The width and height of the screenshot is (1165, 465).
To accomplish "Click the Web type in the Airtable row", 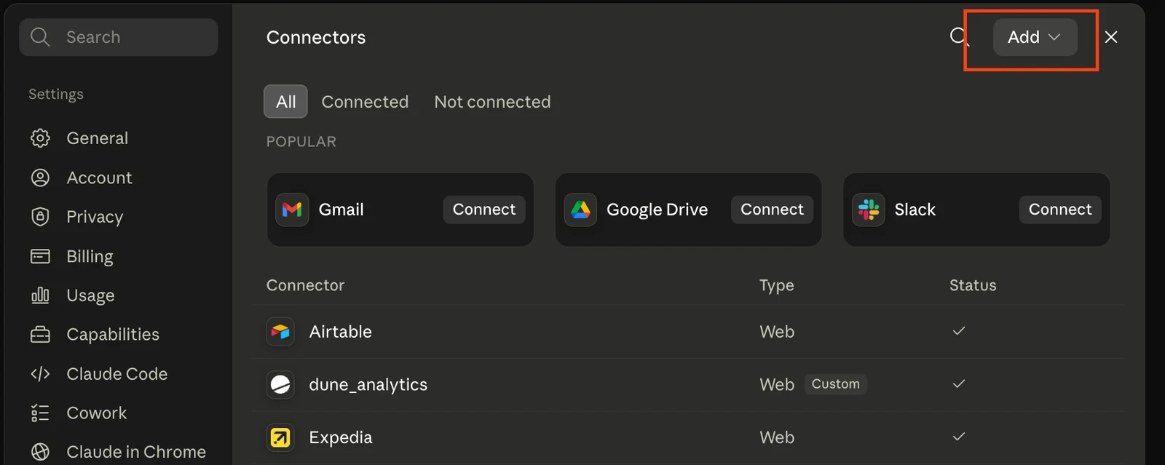I will point(777,332).
